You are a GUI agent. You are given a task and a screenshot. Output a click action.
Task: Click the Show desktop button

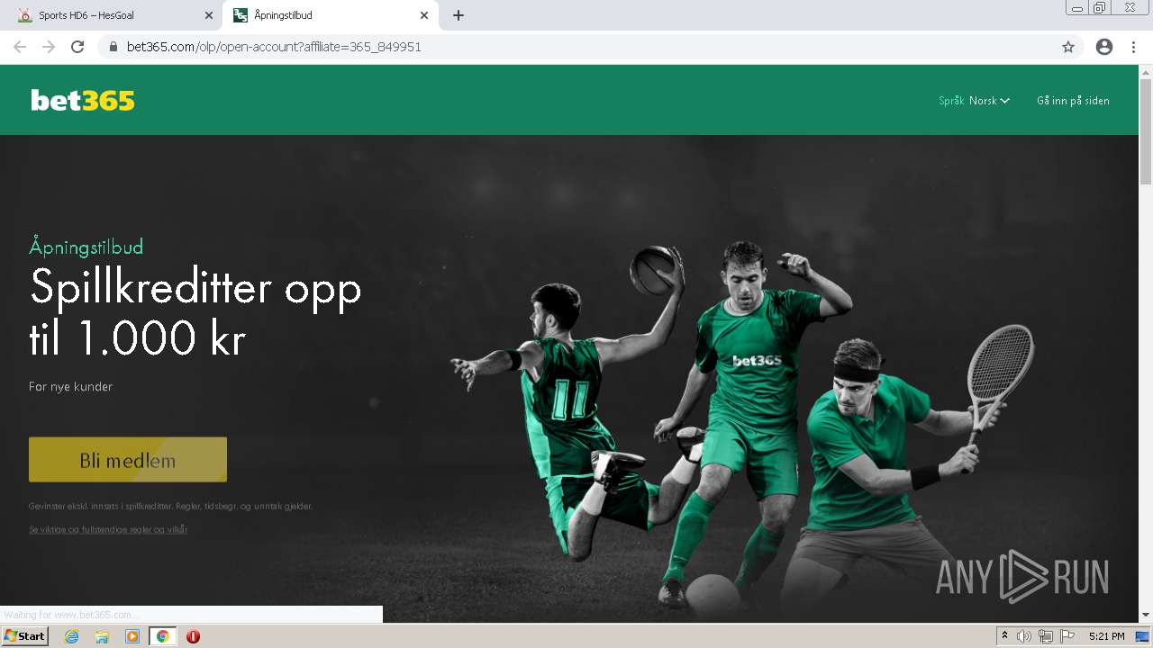[1143, 636]
